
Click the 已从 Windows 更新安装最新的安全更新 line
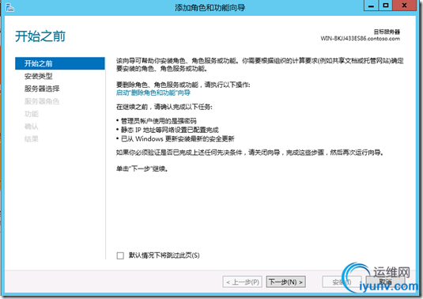(x=178, y=138)
